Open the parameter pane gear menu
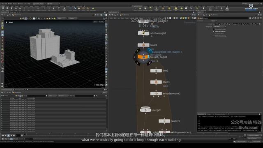 pos(250,18)
